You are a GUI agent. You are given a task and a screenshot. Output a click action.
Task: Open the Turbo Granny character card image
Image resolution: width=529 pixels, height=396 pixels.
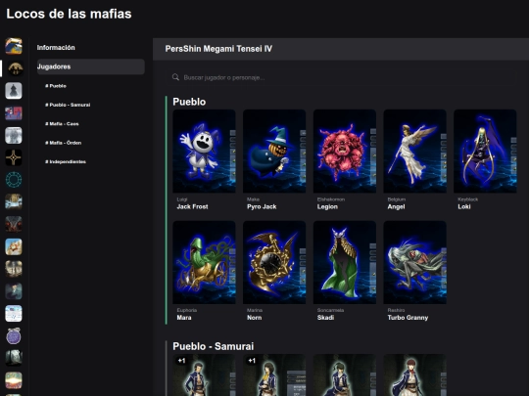coord(414,262)
